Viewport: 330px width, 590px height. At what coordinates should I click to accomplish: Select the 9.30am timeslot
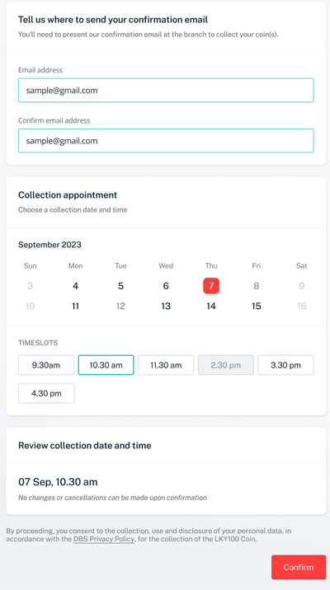tap(46, 365)
